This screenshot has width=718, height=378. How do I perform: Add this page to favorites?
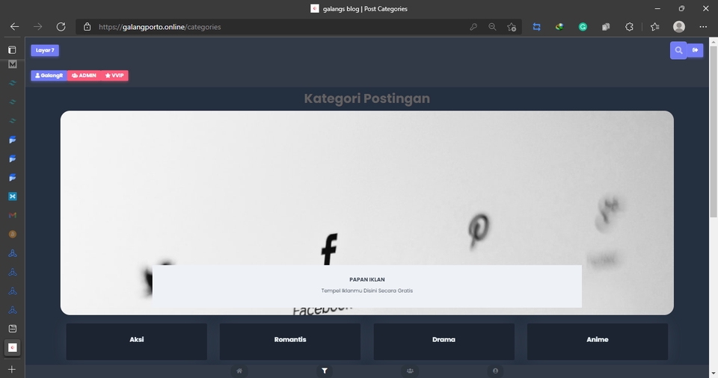point(512,27)
